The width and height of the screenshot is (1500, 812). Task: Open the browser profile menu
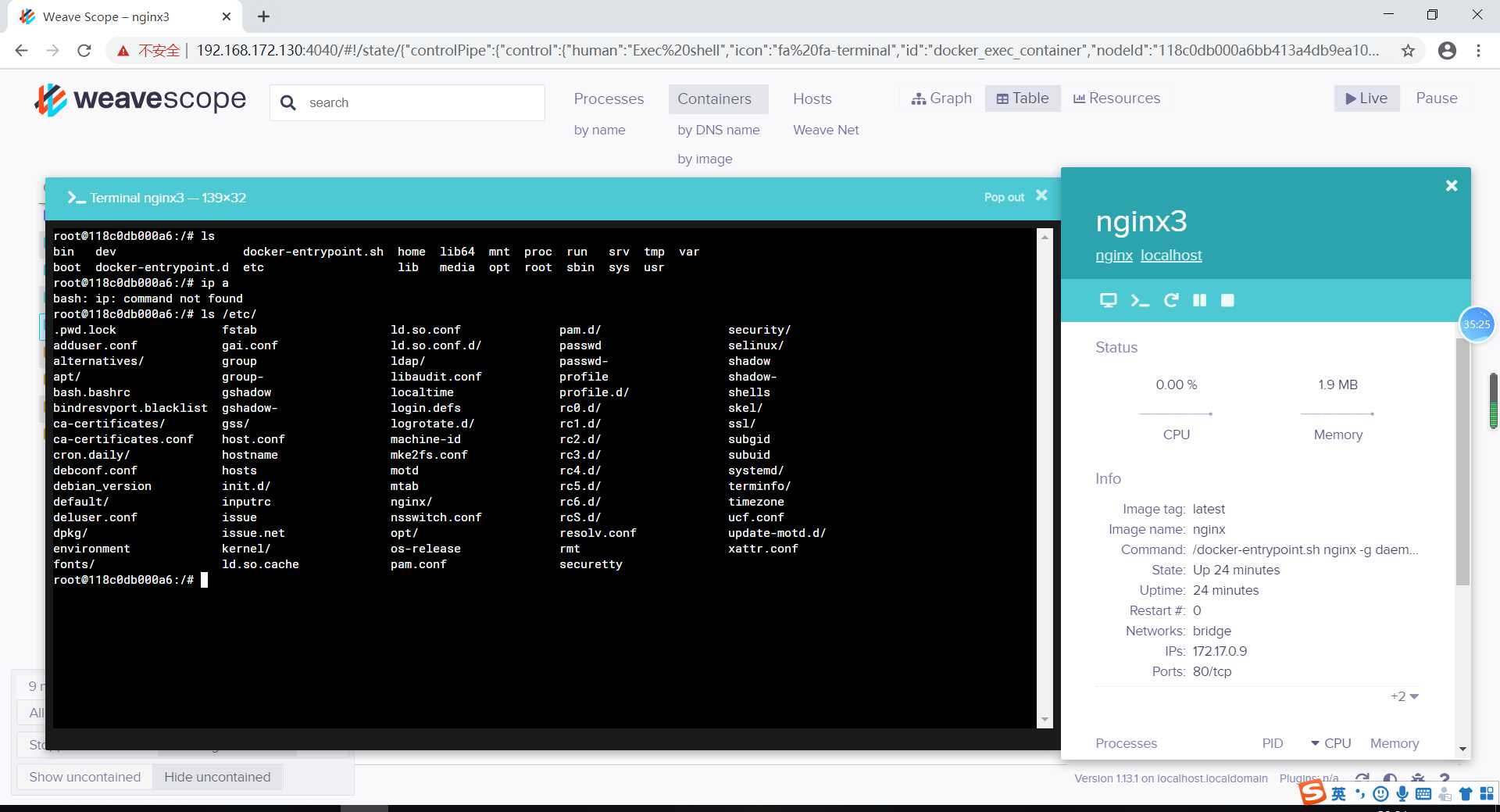pyautogui.click(x=1447, y=51)
